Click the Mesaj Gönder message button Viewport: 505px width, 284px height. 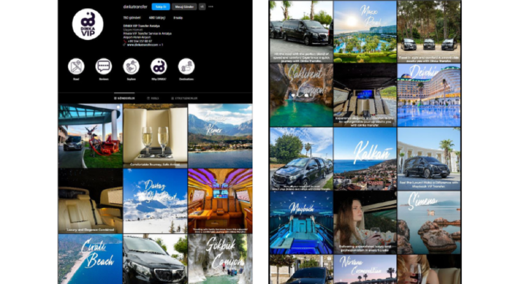point(184,6)
